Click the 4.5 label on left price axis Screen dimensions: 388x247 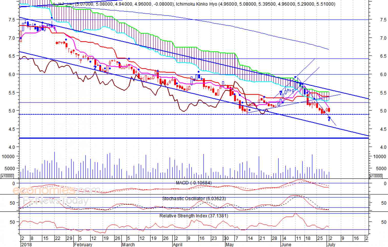pyautogui.click(x=12, y=129)
